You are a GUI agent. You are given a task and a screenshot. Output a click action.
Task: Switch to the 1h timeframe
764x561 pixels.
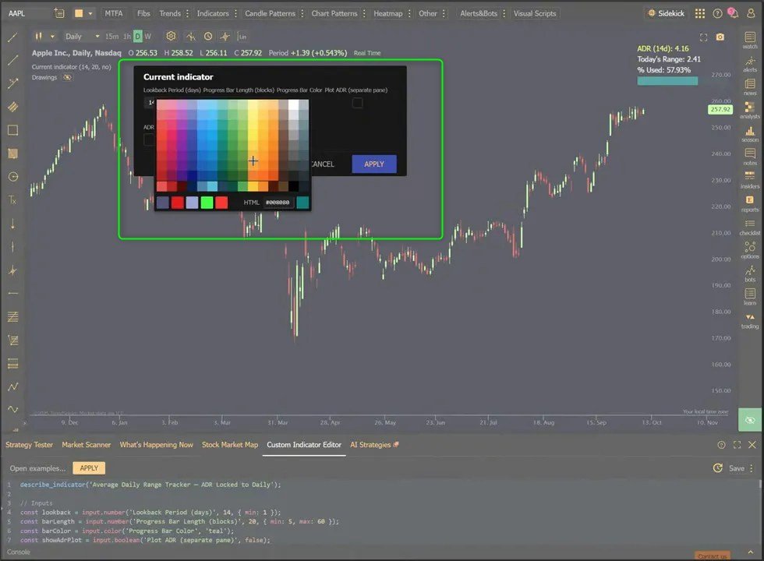[x=126, y=37]
